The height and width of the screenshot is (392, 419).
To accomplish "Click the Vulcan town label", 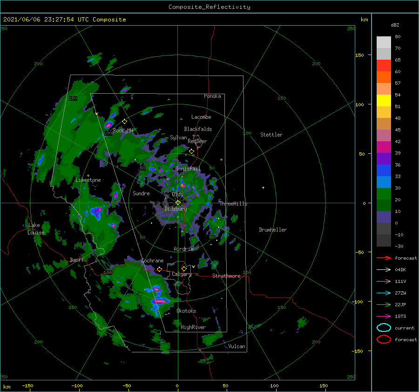I will [237, 346].
